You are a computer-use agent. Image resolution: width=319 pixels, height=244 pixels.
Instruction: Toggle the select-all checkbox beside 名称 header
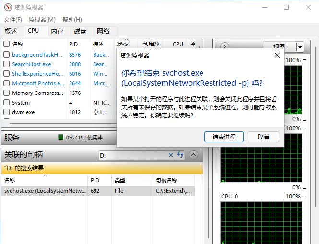(x=7, y=44)
